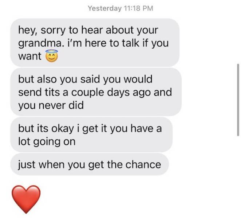Select the 'just when you get the chance' bubble
The height and width of the screenshot is (218, 241).
click(x=90, y=164)
